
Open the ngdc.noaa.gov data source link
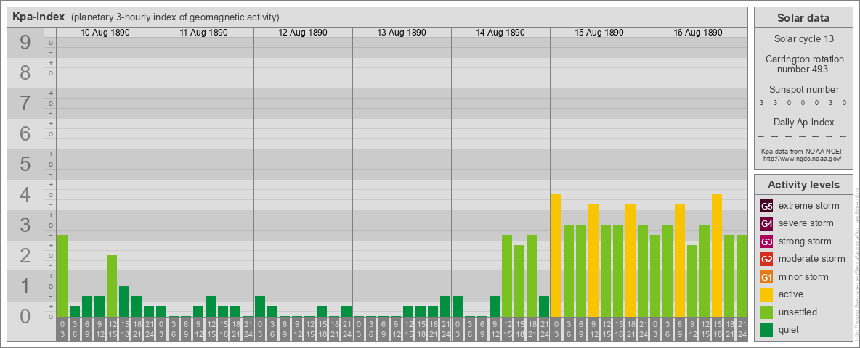tap(801, 158)
